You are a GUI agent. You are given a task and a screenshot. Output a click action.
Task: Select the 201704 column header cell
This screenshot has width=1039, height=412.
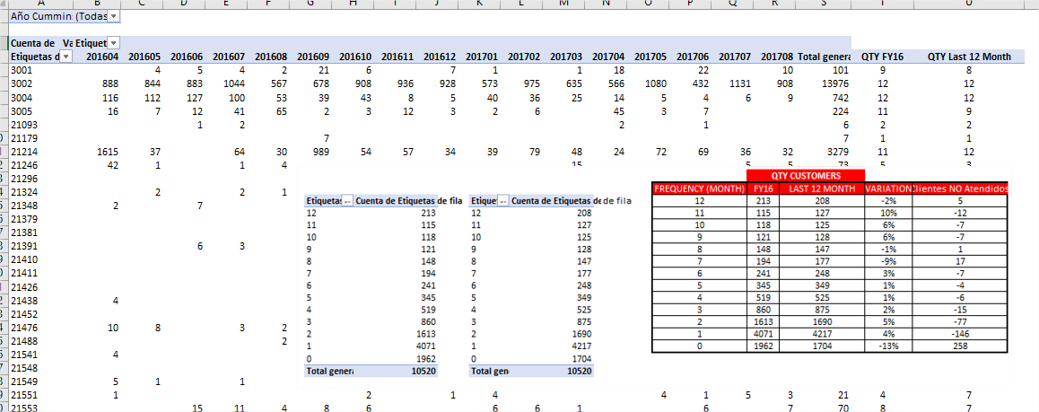pos(609,57)
